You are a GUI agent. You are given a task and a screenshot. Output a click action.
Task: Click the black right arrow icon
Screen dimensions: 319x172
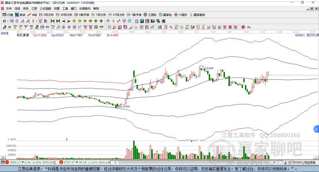(x=69, y=21)
